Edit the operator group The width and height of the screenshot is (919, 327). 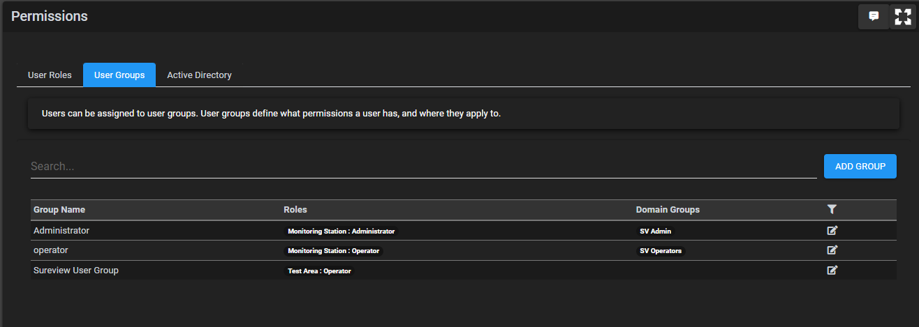tap(832, 250)
